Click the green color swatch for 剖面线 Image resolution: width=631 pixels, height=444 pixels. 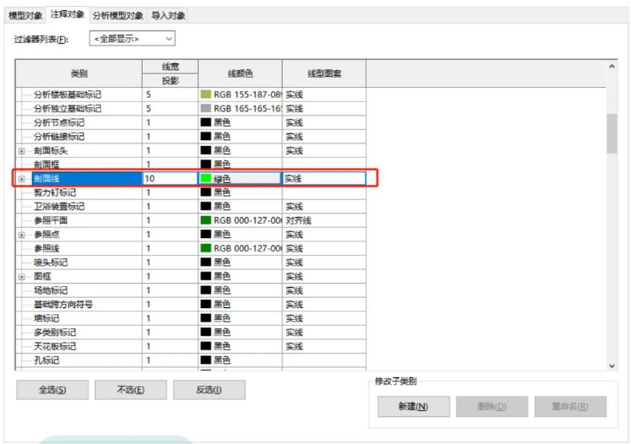pyautogui.click(x=205, y=178)
